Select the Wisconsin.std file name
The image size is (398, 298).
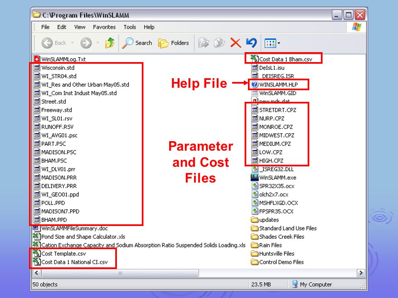coord(58,67)
